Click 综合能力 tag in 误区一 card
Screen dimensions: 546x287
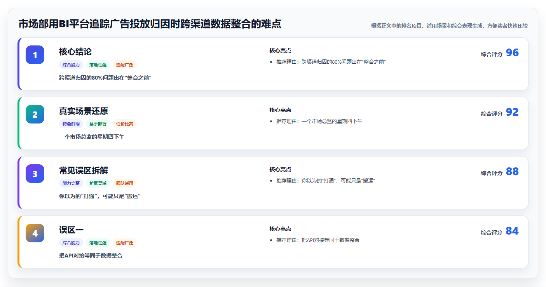point(71,243)
